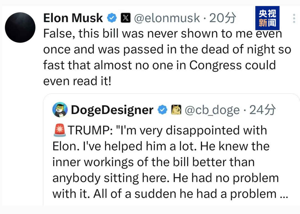Image resolution: width=300 pixels, height=214 pixels.
Task: Click the 24分 quoted post timestamp
Action: (x=262, y=110)
